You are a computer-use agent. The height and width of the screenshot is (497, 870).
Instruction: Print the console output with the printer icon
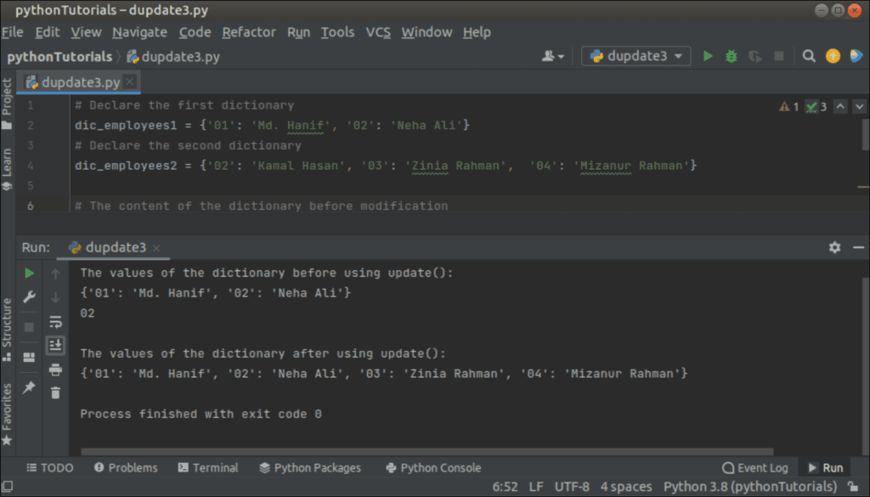(x=55, y=369)
